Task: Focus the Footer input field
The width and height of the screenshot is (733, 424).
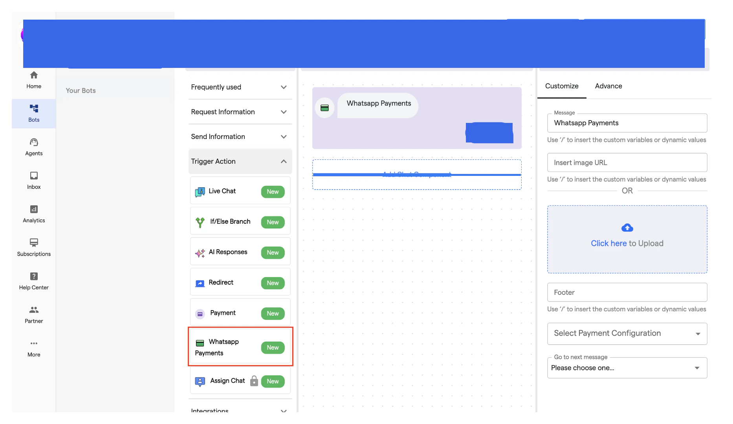Action: pos(627,292)
